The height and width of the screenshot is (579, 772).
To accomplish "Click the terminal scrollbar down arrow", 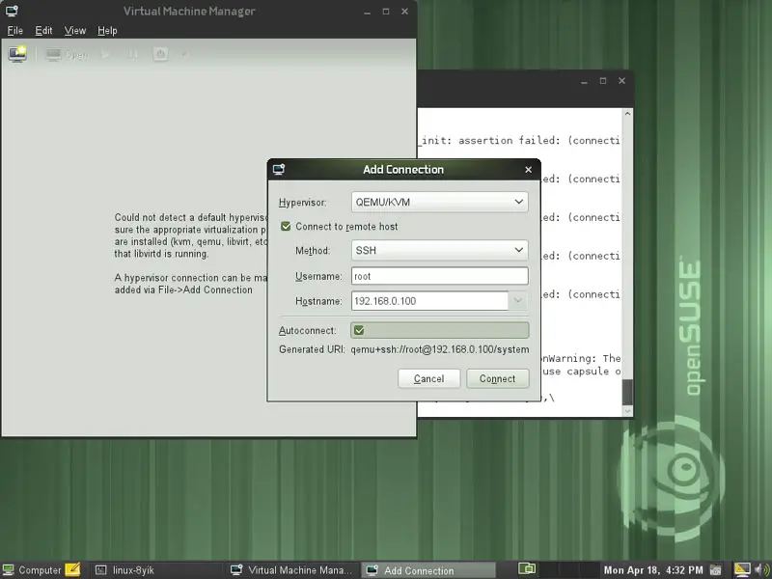I will 627,411.
